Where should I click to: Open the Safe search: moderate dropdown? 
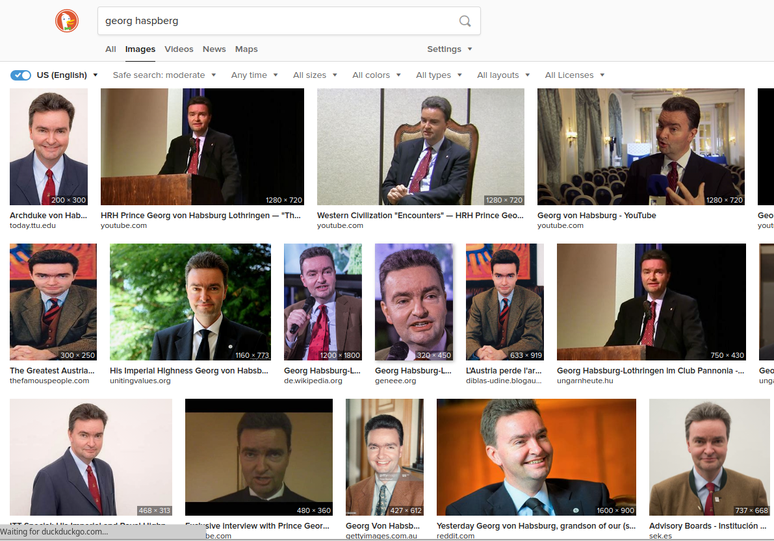click(x=164, y=75)
